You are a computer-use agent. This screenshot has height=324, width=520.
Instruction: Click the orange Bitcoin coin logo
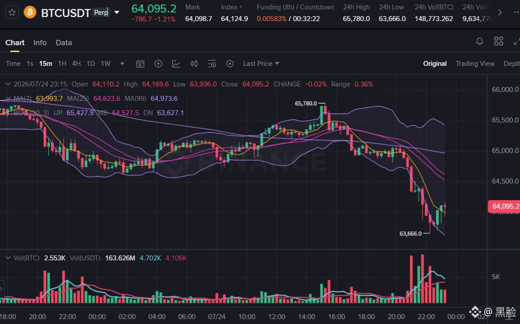click(30, 13)
